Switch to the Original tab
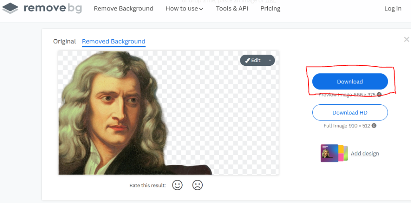This screenshot has height=203, width=411. click(64, 41)
